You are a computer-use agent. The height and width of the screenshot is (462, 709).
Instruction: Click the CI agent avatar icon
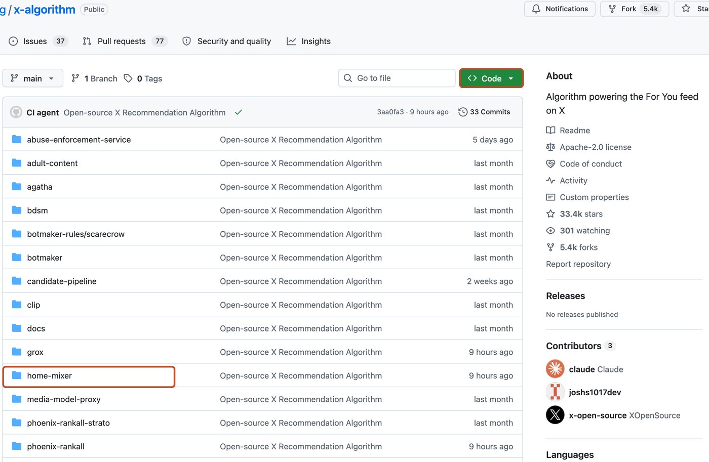click(x=16, y=112)
